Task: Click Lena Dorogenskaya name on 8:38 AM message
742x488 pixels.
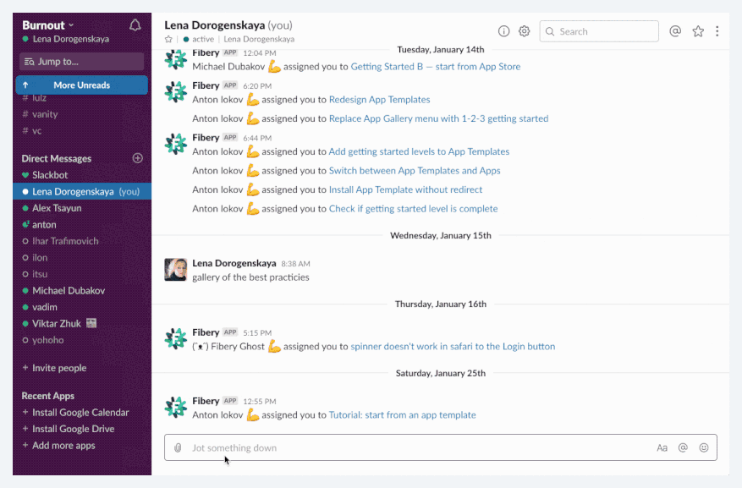Action: click(234, 263)
